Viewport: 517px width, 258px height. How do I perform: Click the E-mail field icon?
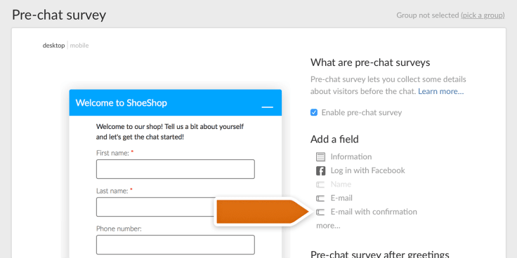click(x=320, y=198)
